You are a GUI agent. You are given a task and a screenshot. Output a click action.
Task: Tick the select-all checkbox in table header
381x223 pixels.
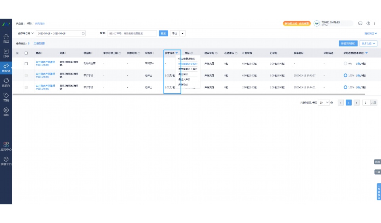pos(26,53)
